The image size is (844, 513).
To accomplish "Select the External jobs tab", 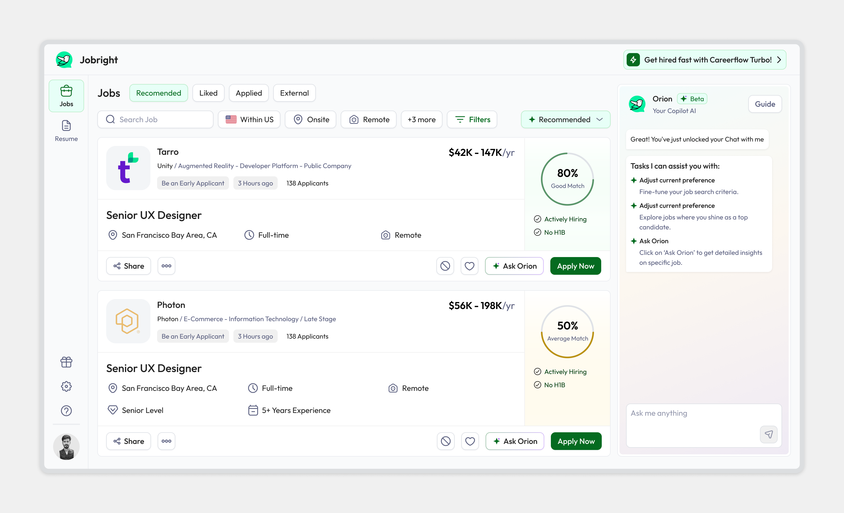I will click(x=294, y=93).
